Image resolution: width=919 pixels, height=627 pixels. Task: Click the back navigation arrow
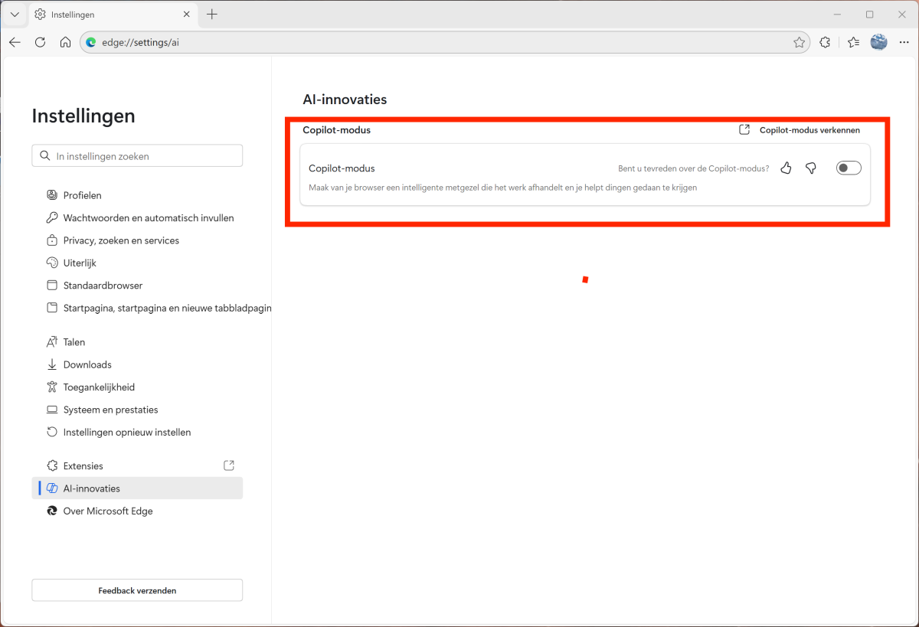point(15,43)
